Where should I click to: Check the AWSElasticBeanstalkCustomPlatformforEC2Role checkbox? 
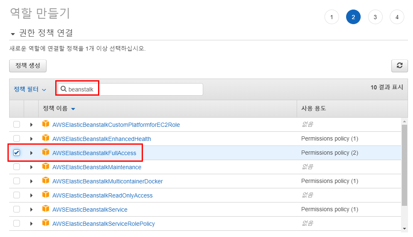click(17, 124)
